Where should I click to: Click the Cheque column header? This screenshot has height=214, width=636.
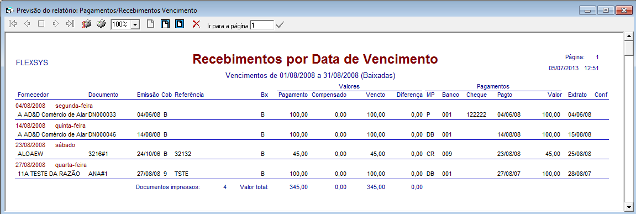pyautogui.click(x=476, y=95)
